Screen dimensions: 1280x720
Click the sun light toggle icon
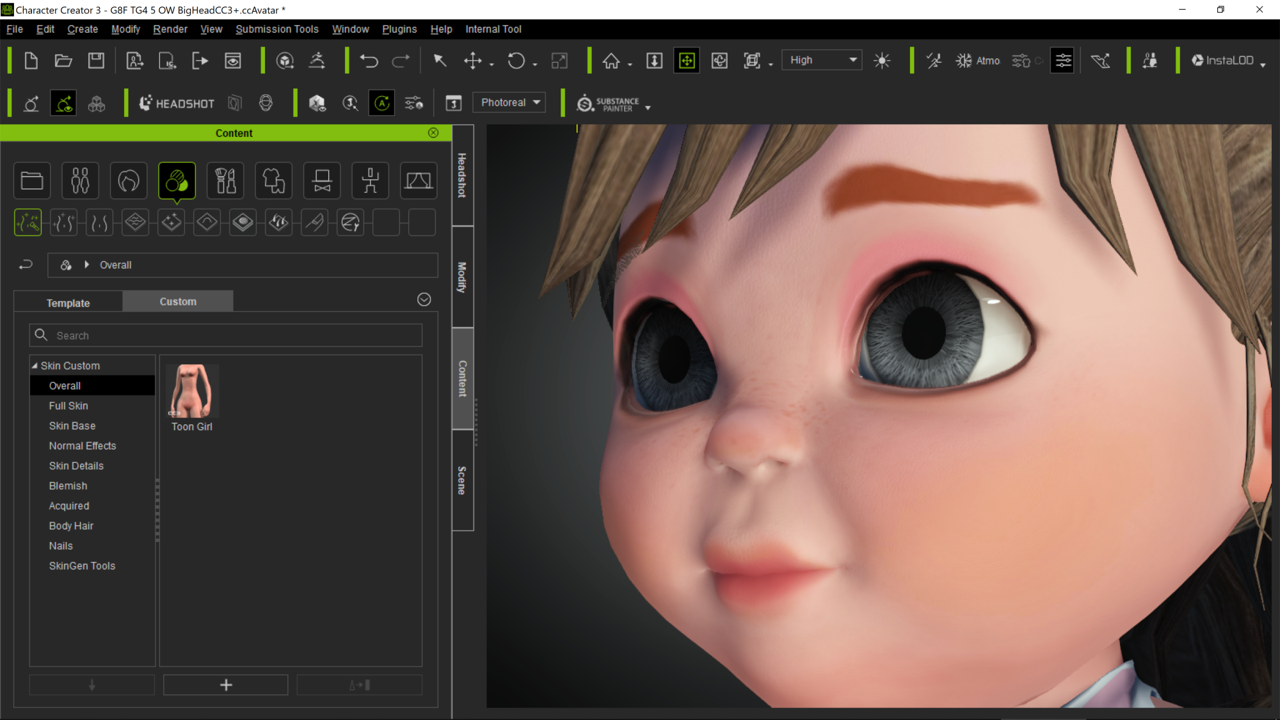pos(882,61)
